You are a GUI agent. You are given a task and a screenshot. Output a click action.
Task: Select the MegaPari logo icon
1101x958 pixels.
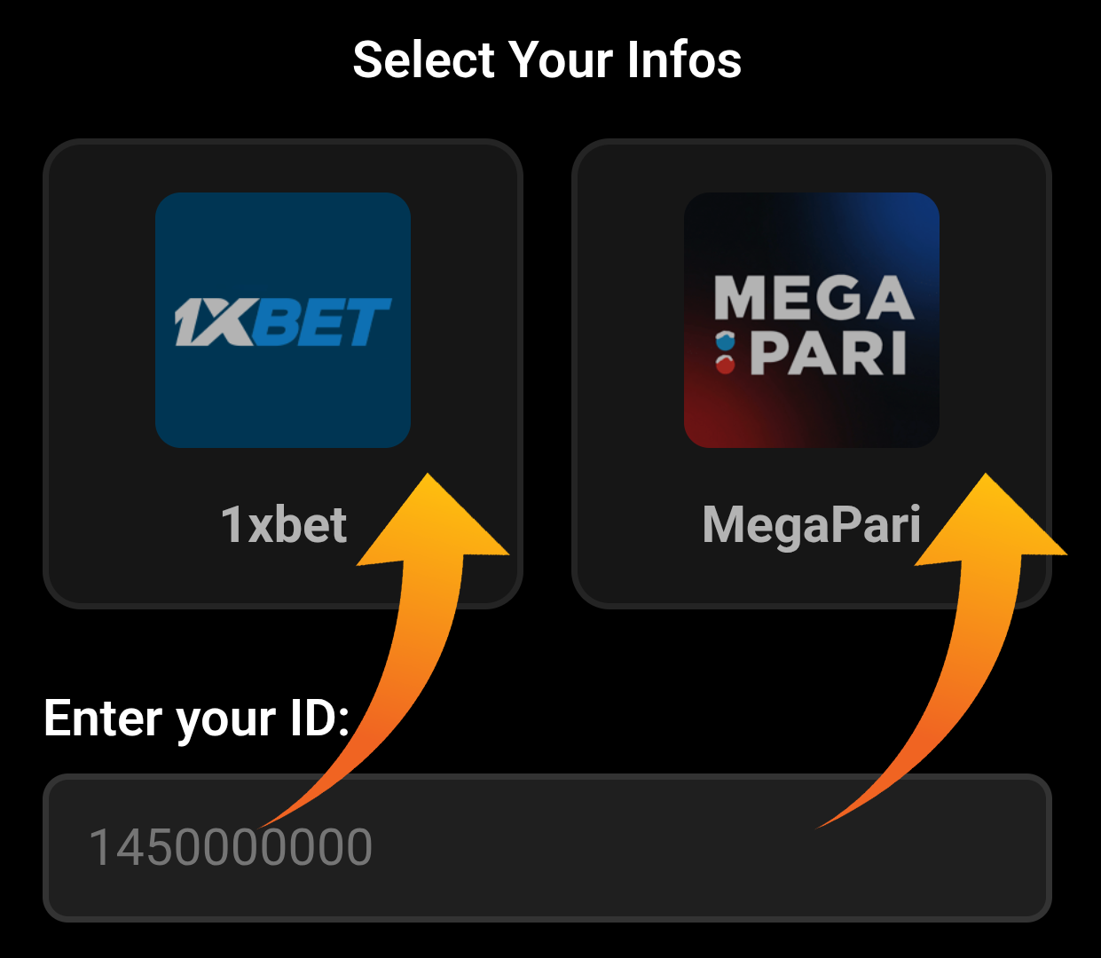812,320
